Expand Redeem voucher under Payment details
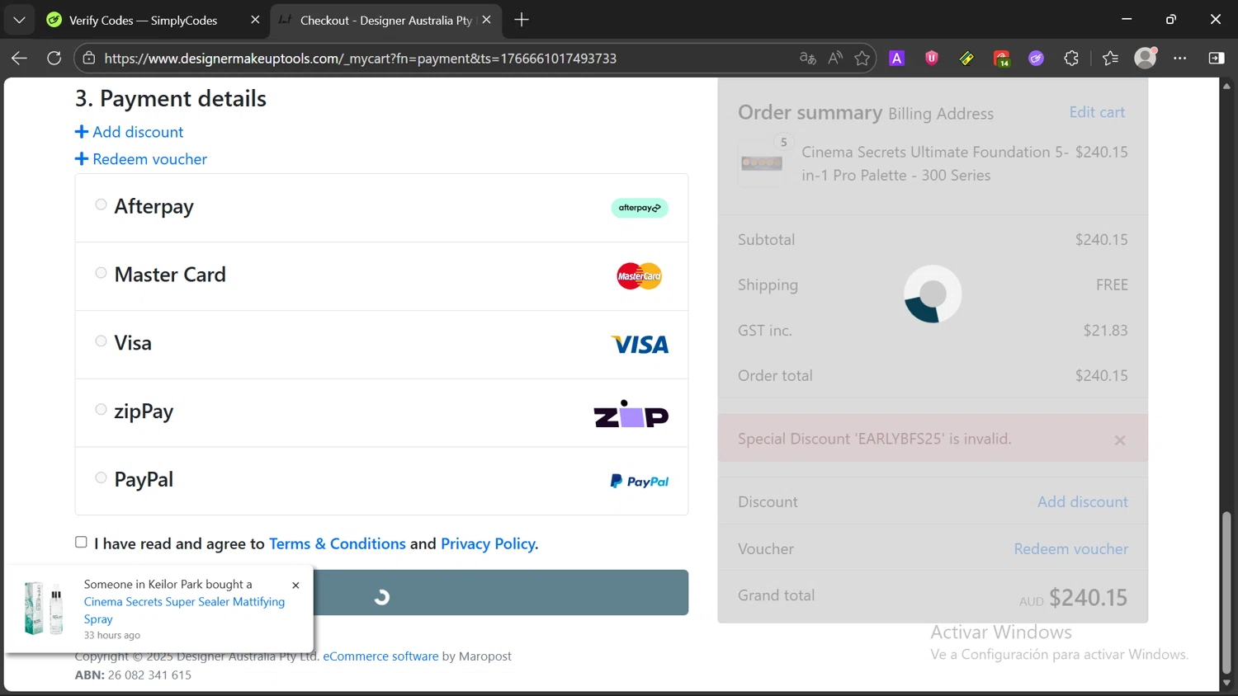The height and width of the screenshot is (696, 1238). point(141,159)
